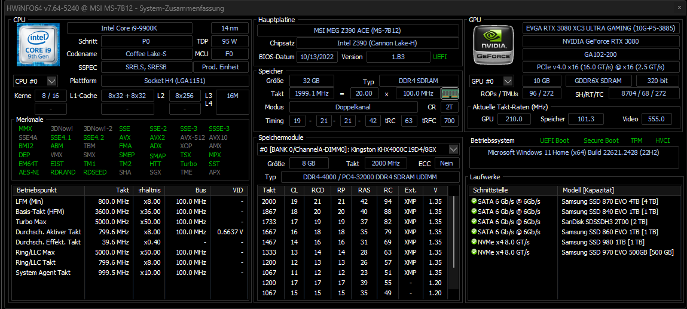
Task: Click the VID column header
Action: click(229, 191)
